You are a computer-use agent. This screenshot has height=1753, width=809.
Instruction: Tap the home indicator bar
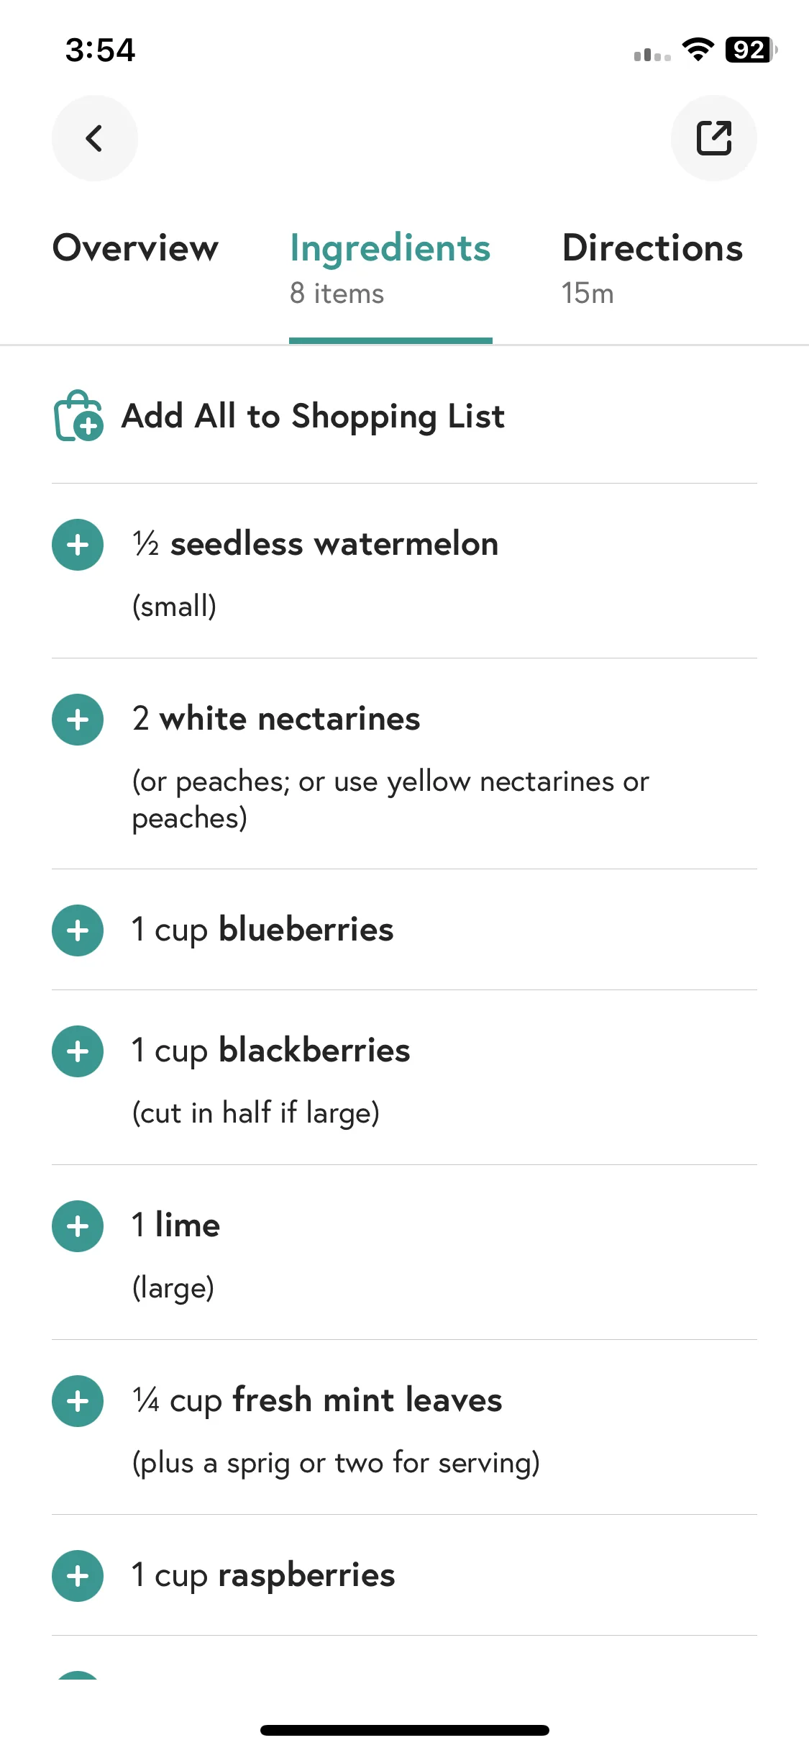[405, 1730]
